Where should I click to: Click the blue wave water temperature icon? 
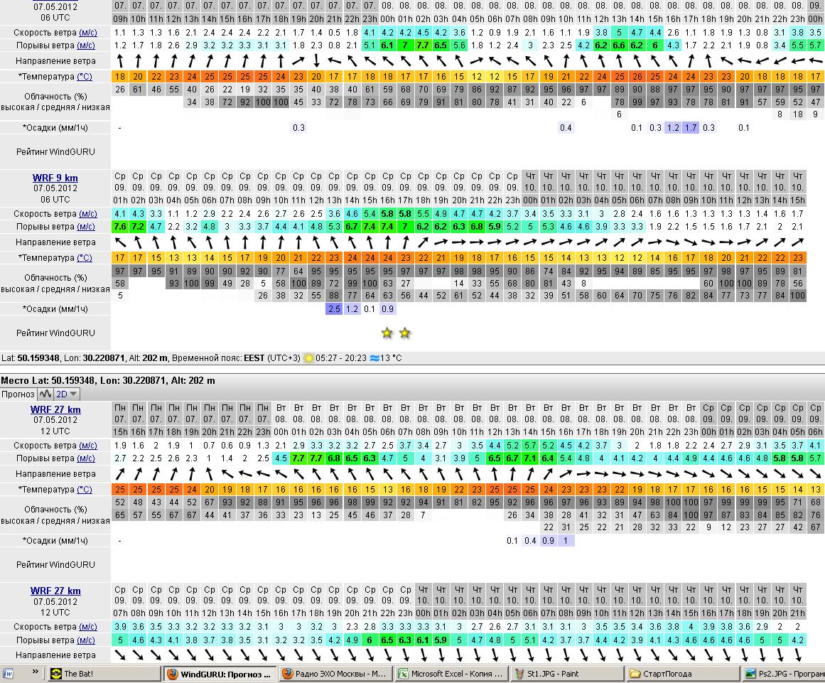click(x=374, y=358)
